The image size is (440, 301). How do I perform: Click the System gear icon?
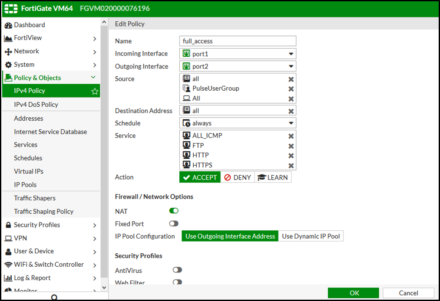(8, 65)
